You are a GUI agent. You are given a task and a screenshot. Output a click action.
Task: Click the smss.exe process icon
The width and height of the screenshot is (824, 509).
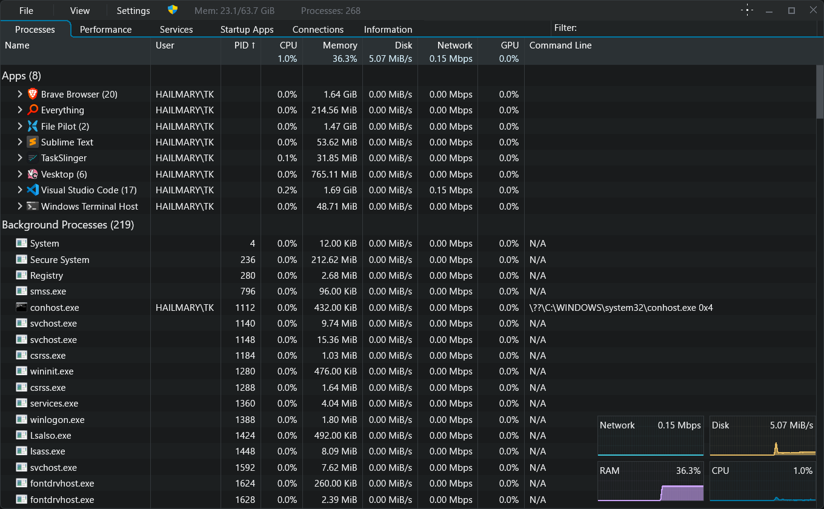tap(22, 291)
